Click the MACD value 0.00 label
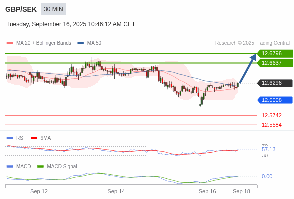Viewport: 294px width, 199px height. (267, 176)
